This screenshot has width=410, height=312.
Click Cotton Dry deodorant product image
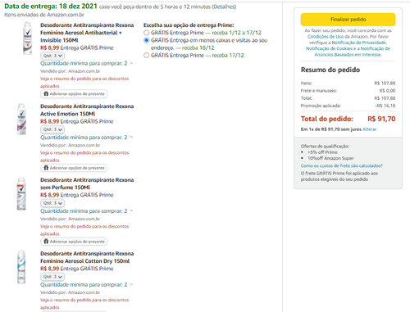pyautogui.click(x=21, y=267)
